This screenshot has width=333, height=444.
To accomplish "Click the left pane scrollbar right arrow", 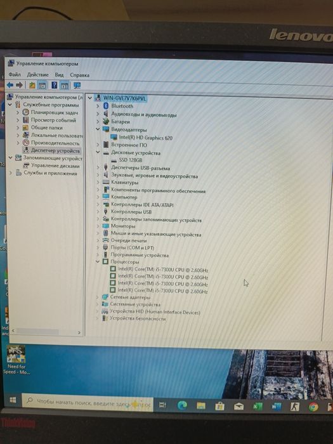I will coord(79,332).
